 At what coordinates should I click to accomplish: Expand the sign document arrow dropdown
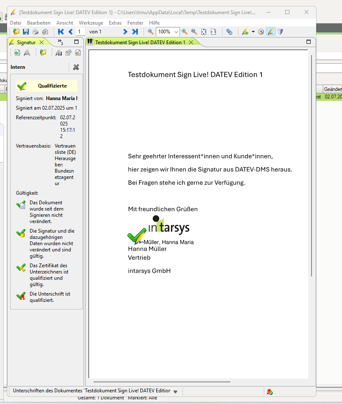(x=253, y=32)
